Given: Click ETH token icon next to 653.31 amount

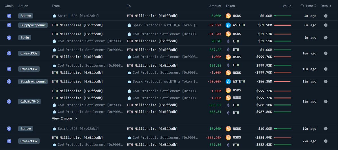Looking at the screenshot, I should point(228,112).
